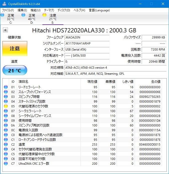Click the 健康状態 label
169x174 pixels.
click(14, 37)
